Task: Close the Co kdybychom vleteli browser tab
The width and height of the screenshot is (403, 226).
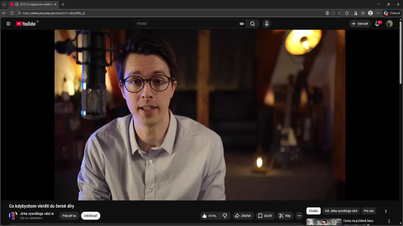Action: (55, 4)
